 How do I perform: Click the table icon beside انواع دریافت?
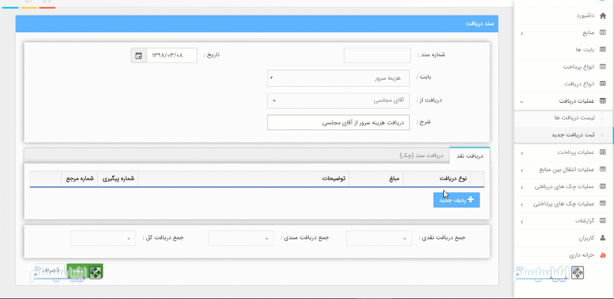(x=602, y=84)
